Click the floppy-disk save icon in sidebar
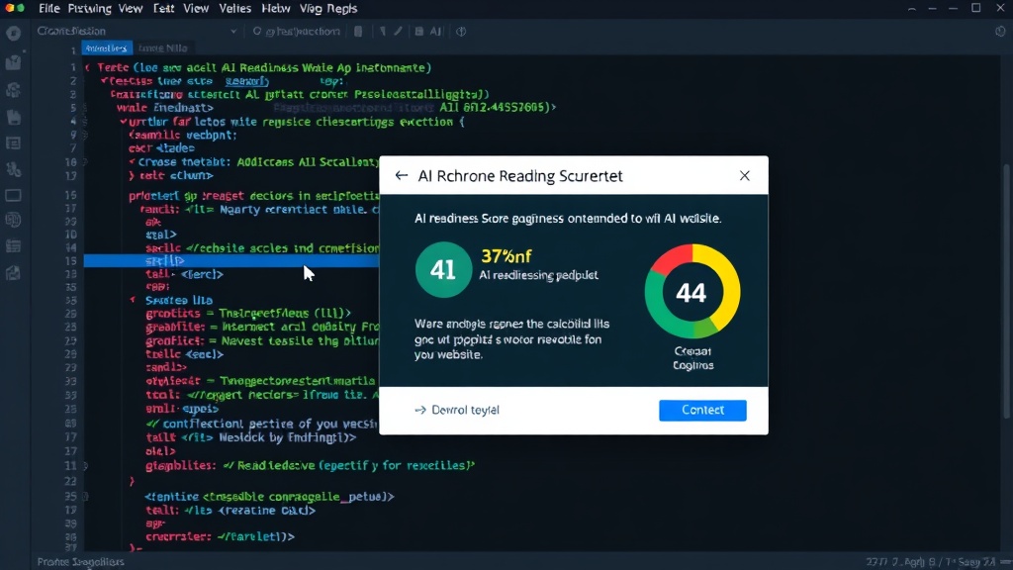Image resolution: width=1013 pixels, height=570 pixels. click(13, 117)
